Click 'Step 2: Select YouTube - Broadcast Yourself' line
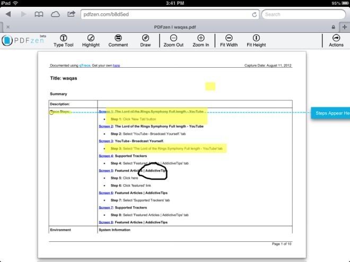Viewport: 350px width, 262px height. 148,134
